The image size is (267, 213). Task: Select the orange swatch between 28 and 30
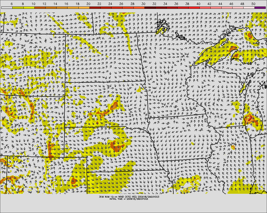pyautogui.click(x=139, y=8)
